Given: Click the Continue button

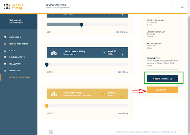Looking at the screenshot, I should tap(162, 90).
